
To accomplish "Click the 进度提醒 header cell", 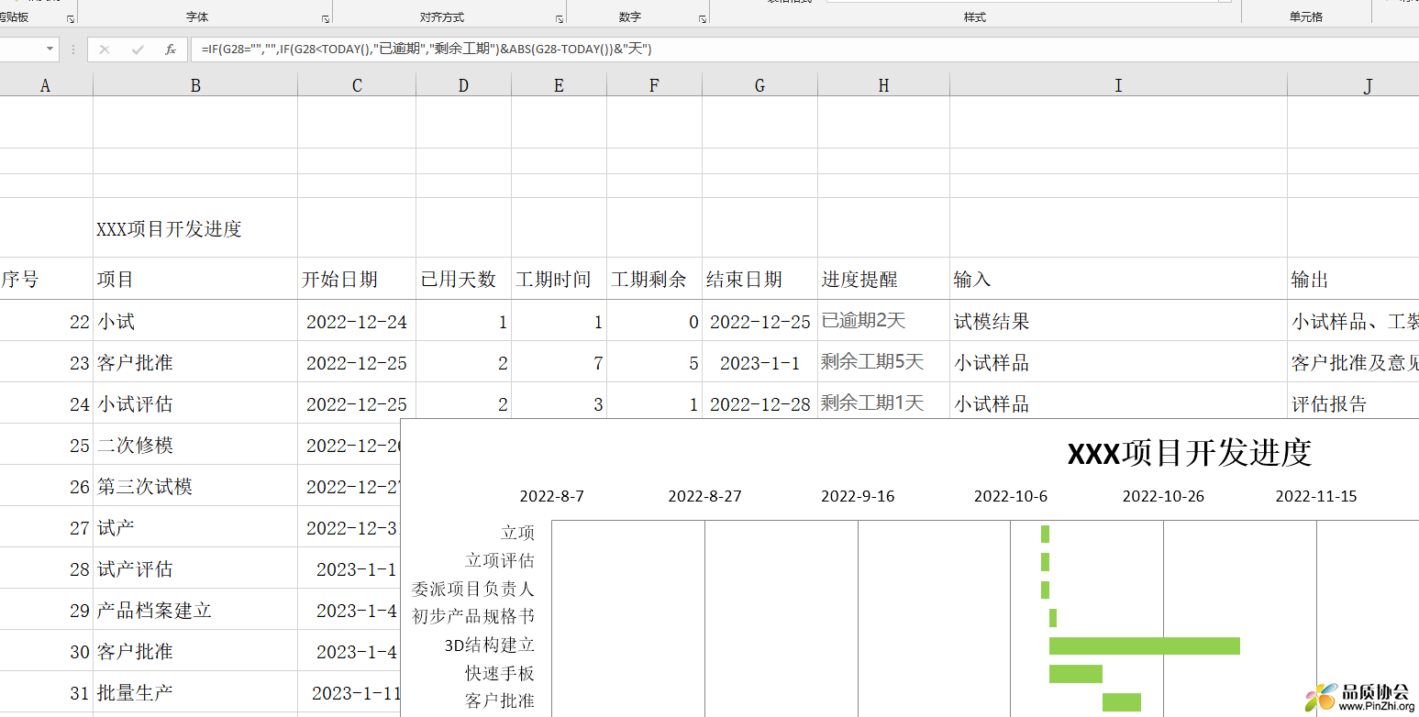I will click(883, 279).
